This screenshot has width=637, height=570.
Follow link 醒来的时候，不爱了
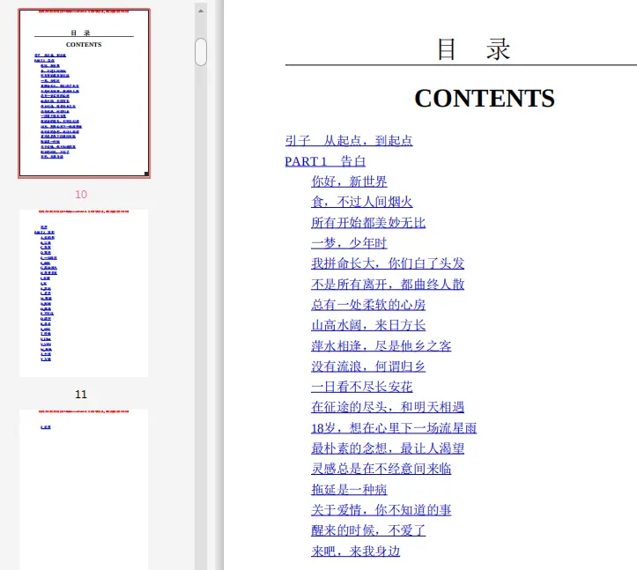[x=368, y=530]
